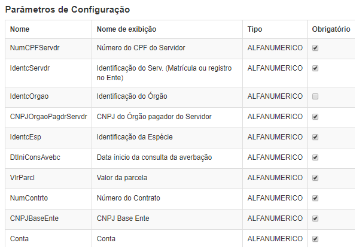
Task: Click the Nome column header
Action: click(x=20, y=29)
